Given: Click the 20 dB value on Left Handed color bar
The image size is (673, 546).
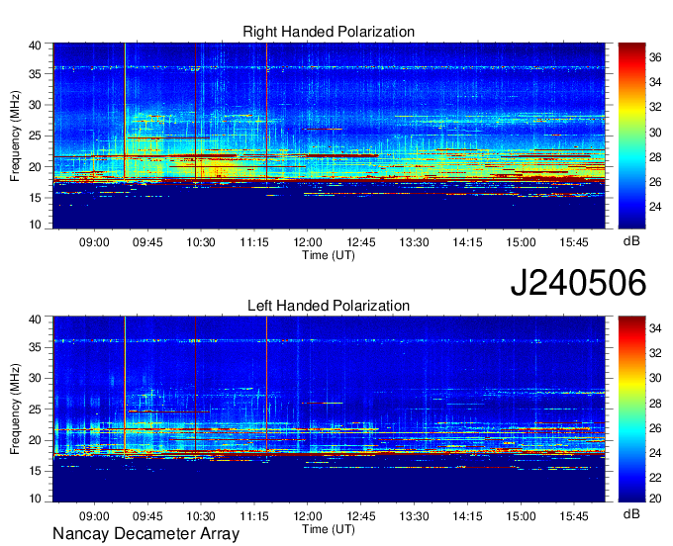Looking at the screenshot, I should [x=655, y=498].
